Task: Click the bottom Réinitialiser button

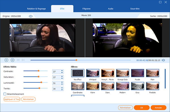Action: tap(126, 108)
